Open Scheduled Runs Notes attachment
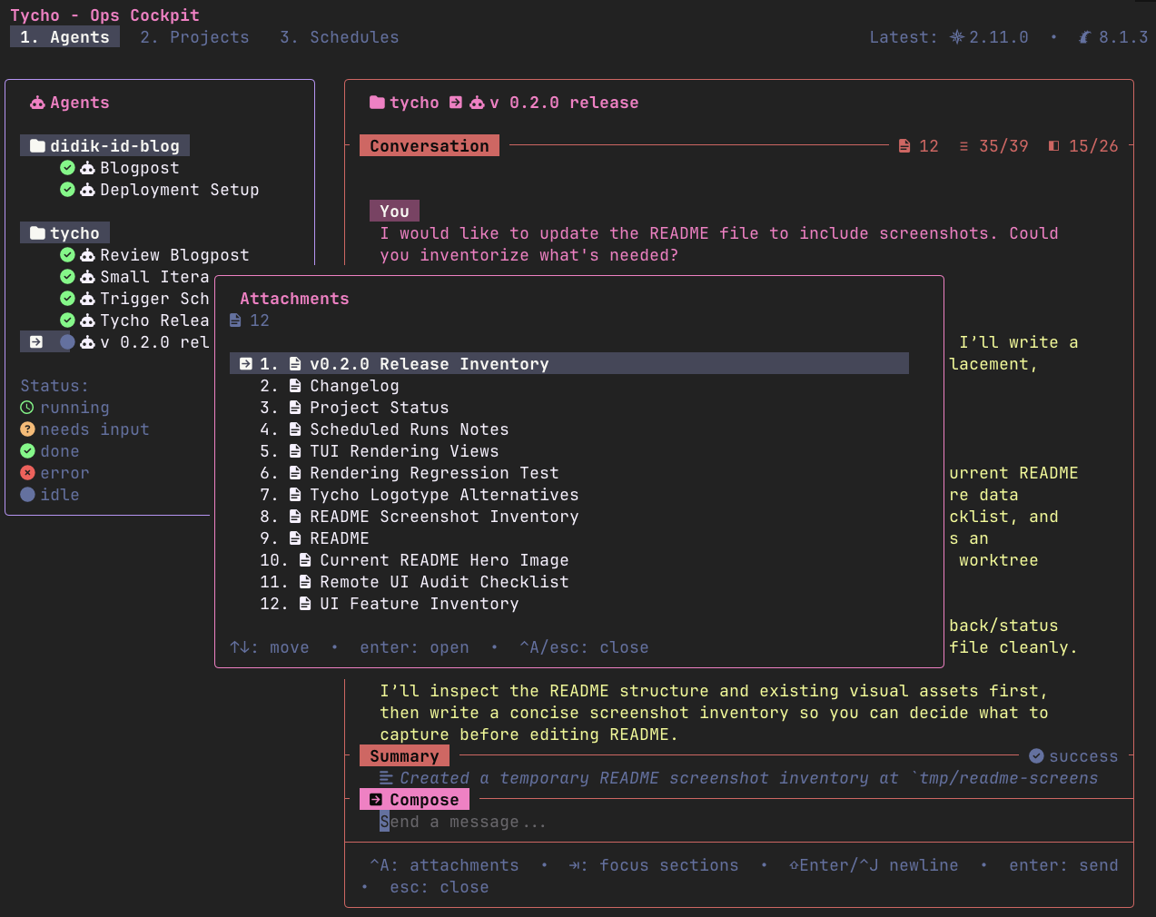Viewport: 1156px width, 917px height. coord(409,429)
